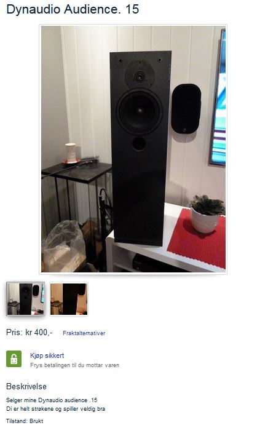This screenshot has width=276, height=428.
Task: Click the plastic bag in the photo
Action: tap(63, 247)
